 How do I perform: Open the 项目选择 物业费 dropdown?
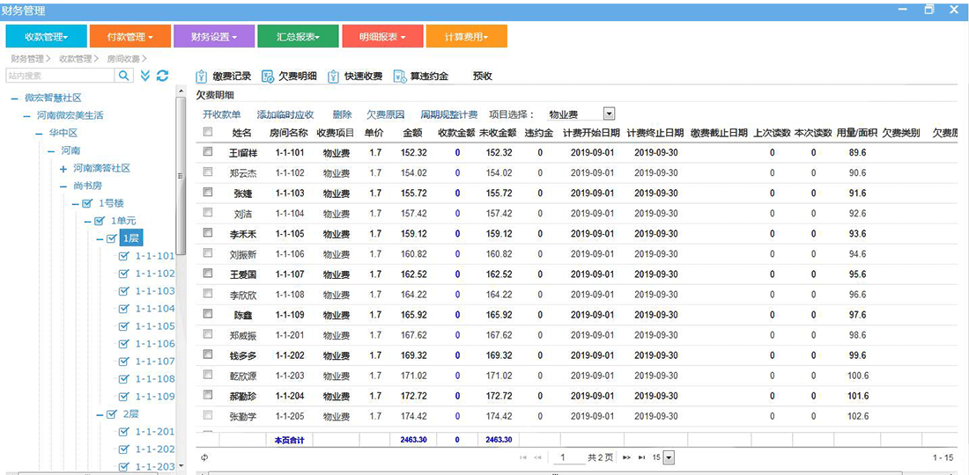click(609, 114)
